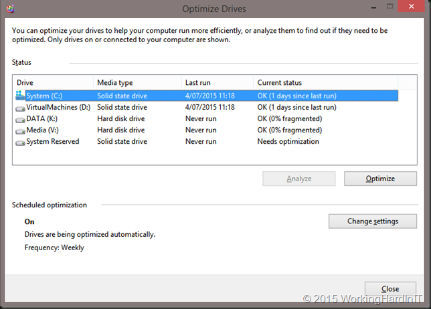Click the Optimize Drives app icon in title bar
This screenshot has height=309, width=431.
(11, 9)
